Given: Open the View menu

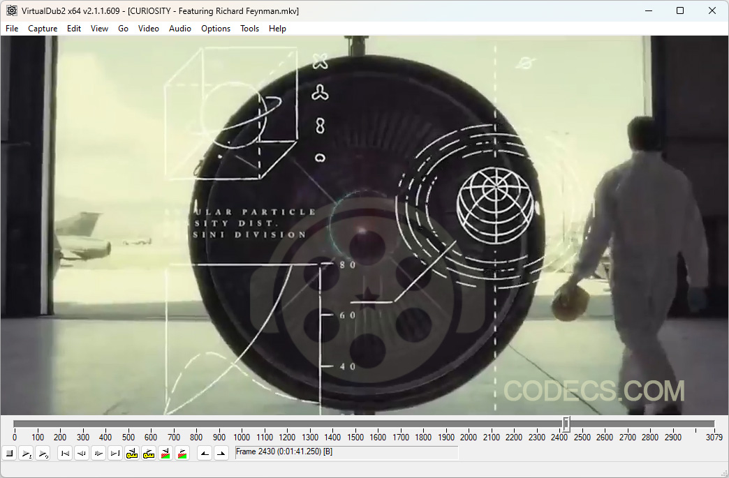Looking at the screenshot, I should [99, 29].
